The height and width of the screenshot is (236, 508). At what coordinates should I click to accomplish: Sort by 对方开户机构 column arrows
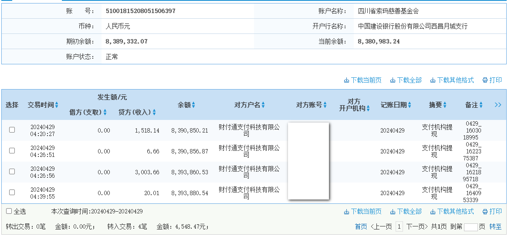coord(368,109)
